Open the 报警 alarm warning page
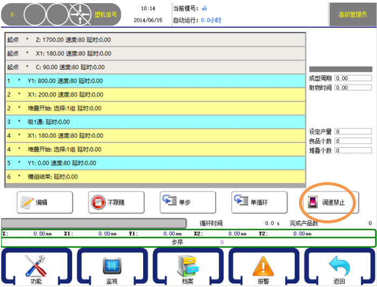377x287 pixels. click(263, 267)
